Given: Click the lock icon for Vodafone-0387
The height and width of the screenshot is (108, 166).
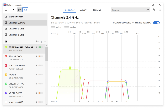Looking at the screenshot, I should point(36,102).
